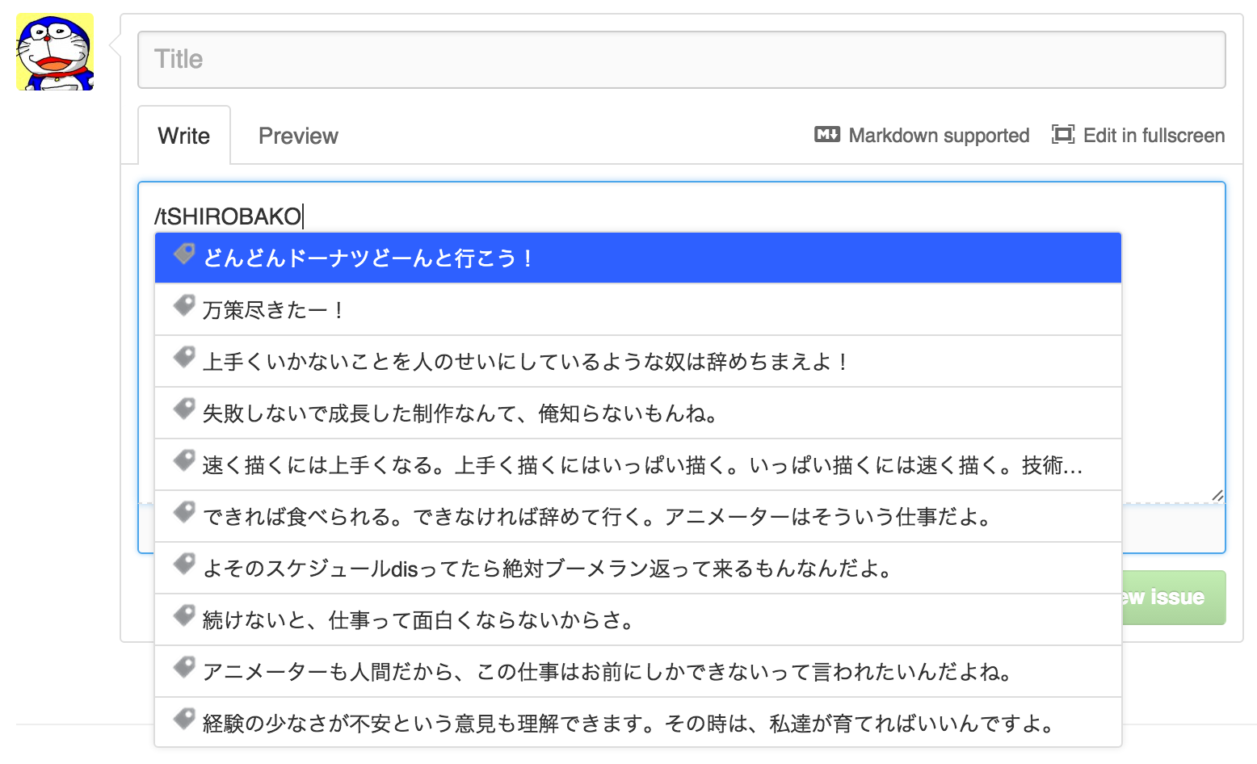Select suggestion starting with アニメーターも人間だから
This screenshot has width=1257, height=764.
638,671
